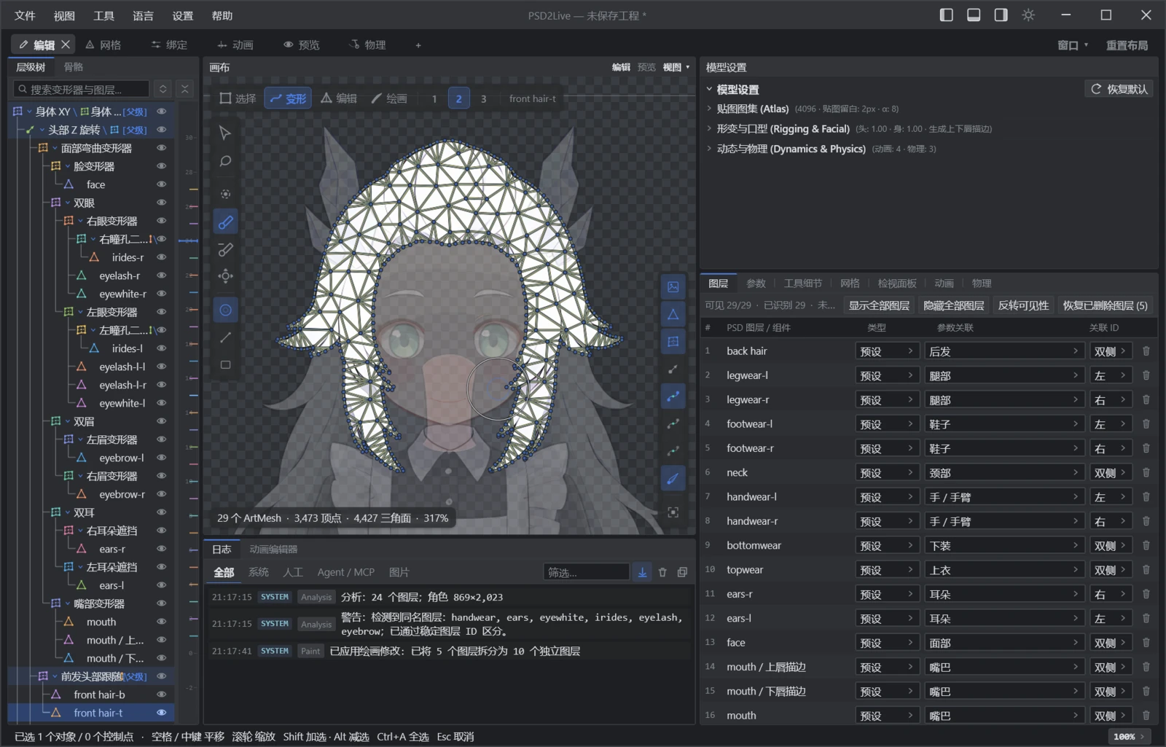Click the 恢复默认 button
This screenshot has width=1166, height=747.
[x=1119, y=89]
